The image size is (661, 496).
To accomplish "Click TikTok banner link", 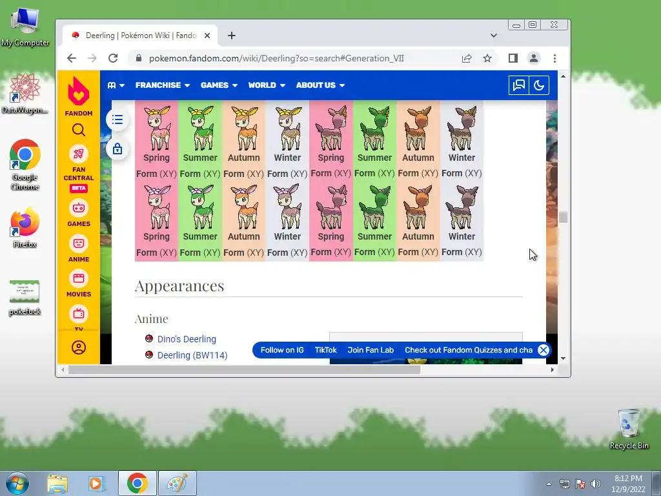I will 326,350.
